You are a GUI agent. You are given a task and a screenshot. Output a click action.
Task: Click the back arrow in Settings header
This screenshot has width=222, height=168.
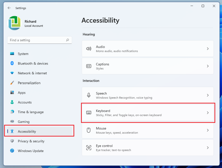click(x=9, y=8)
